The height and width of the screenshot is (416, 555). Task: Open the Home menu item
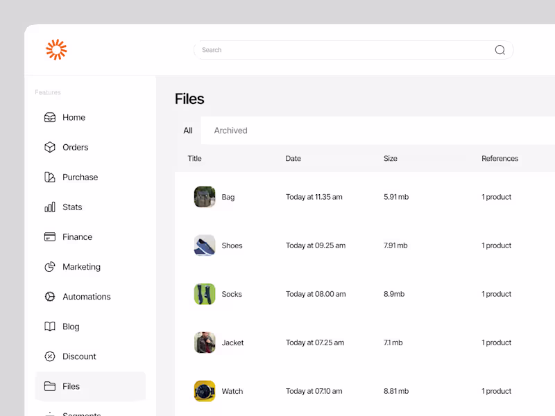pos(74,117)
